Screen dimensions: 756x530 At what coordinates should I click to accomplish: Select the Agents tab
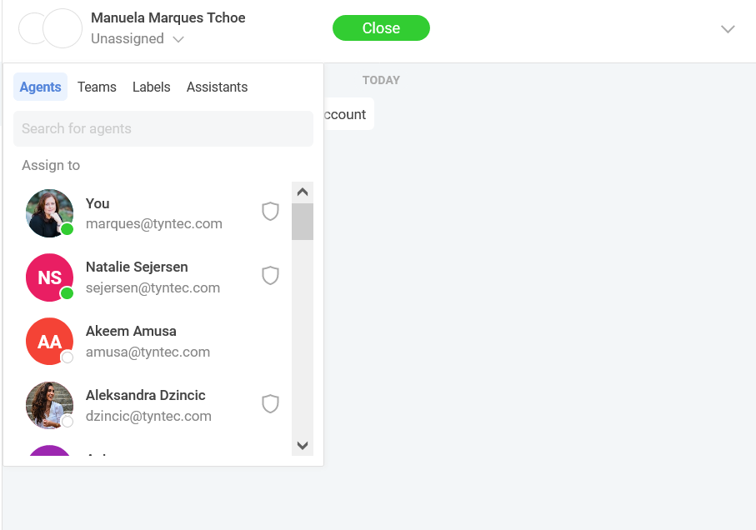(x=40, y=87)
